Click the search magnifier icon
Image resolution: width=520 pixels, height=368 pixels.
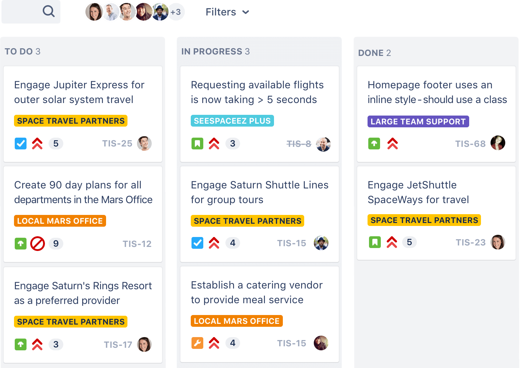coord(49,11)
